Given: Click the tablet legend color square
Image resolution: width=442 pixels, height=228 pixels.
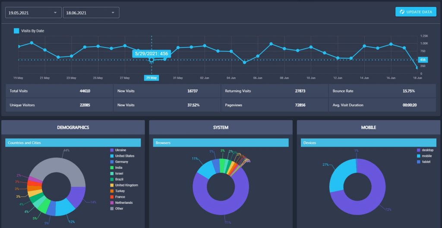Looking at the screenshot, I should click(x=418, y=161).
